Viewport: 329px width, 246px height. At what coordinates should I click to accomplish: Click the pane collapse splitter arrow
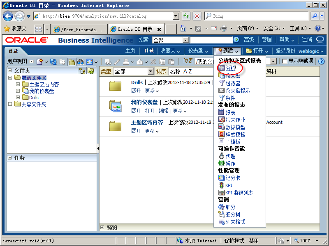pos(98,148)
